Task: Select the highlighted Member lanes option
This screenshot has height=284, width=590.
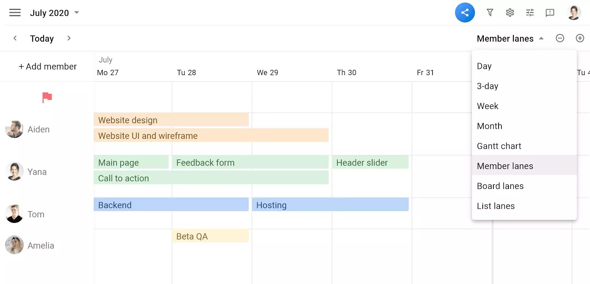Action: pyautogui.click(x=505, y=166)
